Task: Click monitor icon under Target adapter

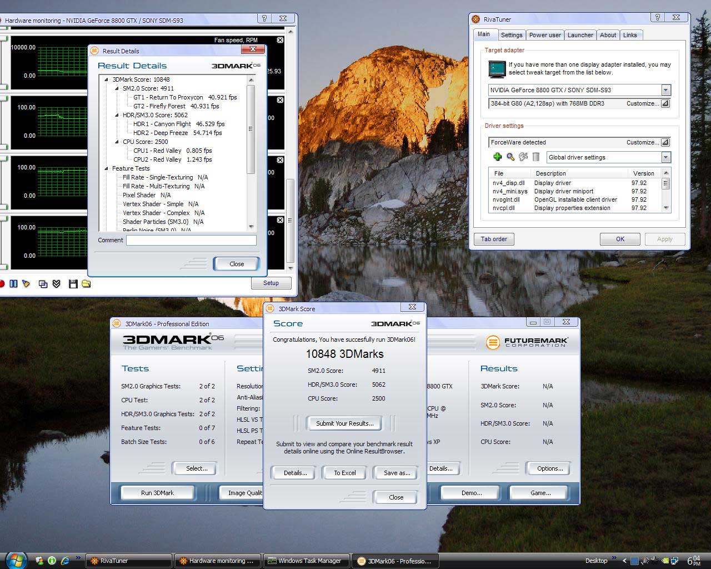Action: (497, 69)
